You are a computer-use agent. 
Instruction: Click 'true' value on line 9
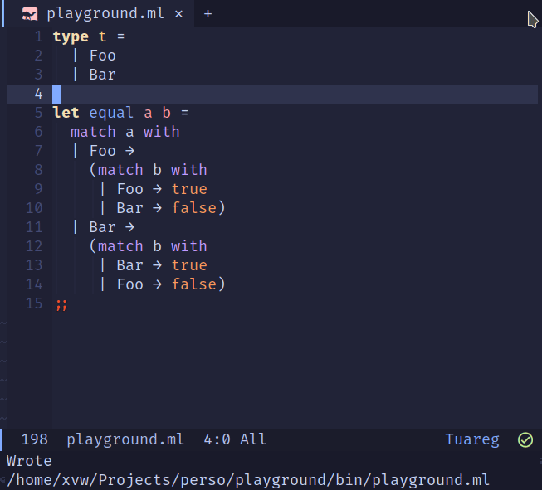pos(189,189)
